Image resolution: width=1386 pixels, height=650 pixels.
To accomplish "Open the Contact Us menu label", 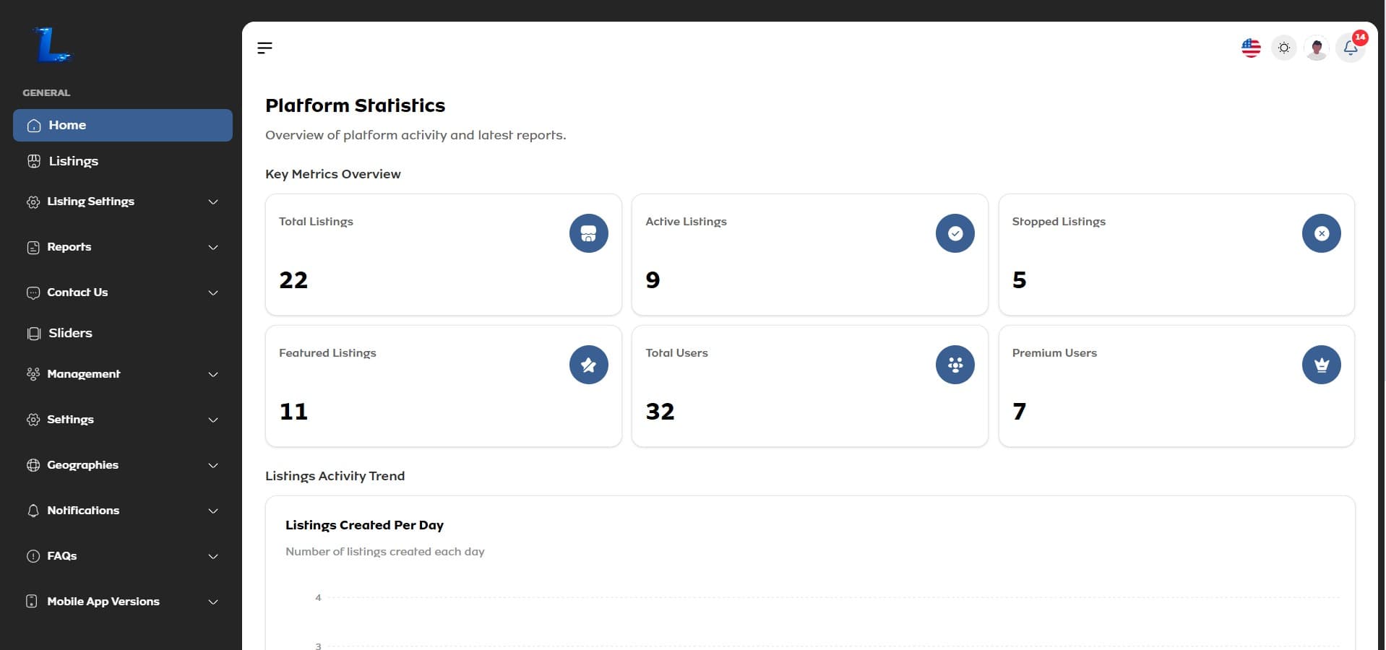I will point(77,292).
